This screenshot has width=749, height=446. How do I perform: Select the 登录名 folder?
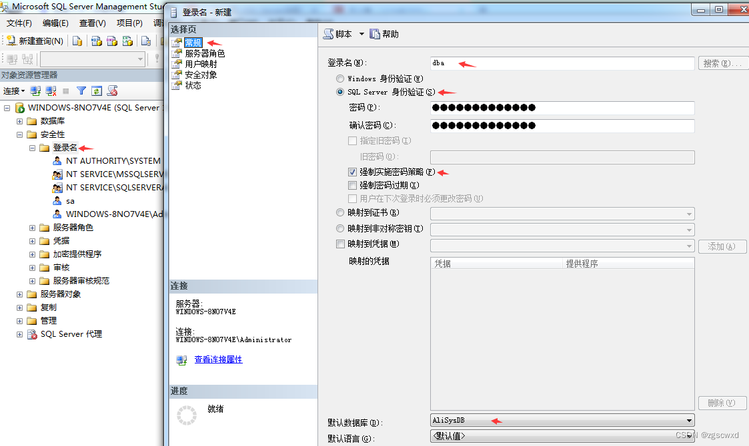65,148
